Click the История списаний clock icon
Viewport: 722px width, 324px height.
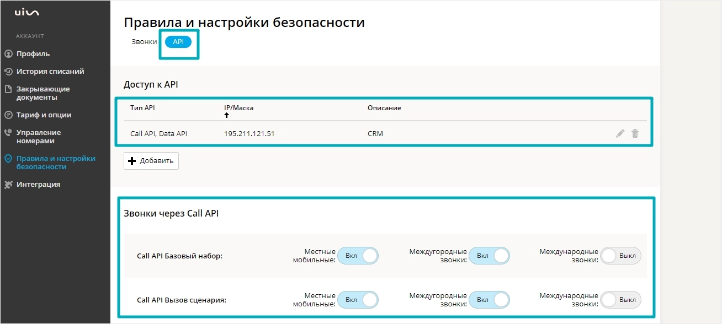coord(8,72)
